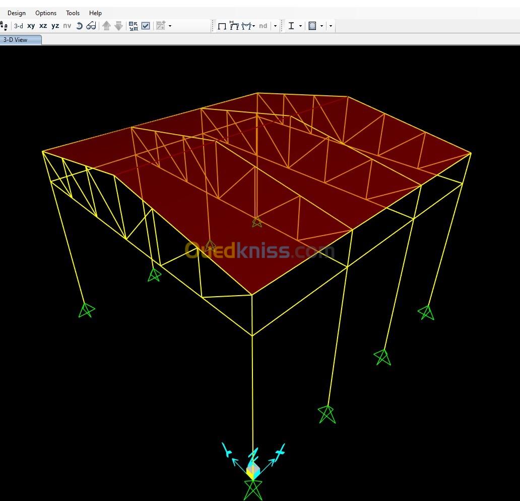Set the xz plane view
The height and width of the screenshot is (501, 520).
tap(43, 26)
